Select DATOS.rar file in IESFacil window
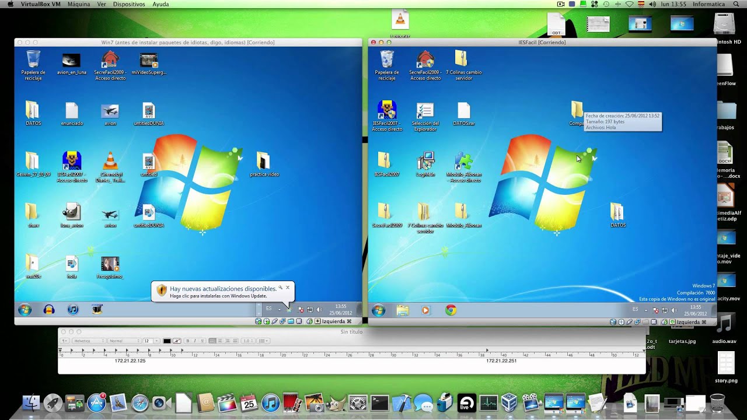 click(463, 114)
